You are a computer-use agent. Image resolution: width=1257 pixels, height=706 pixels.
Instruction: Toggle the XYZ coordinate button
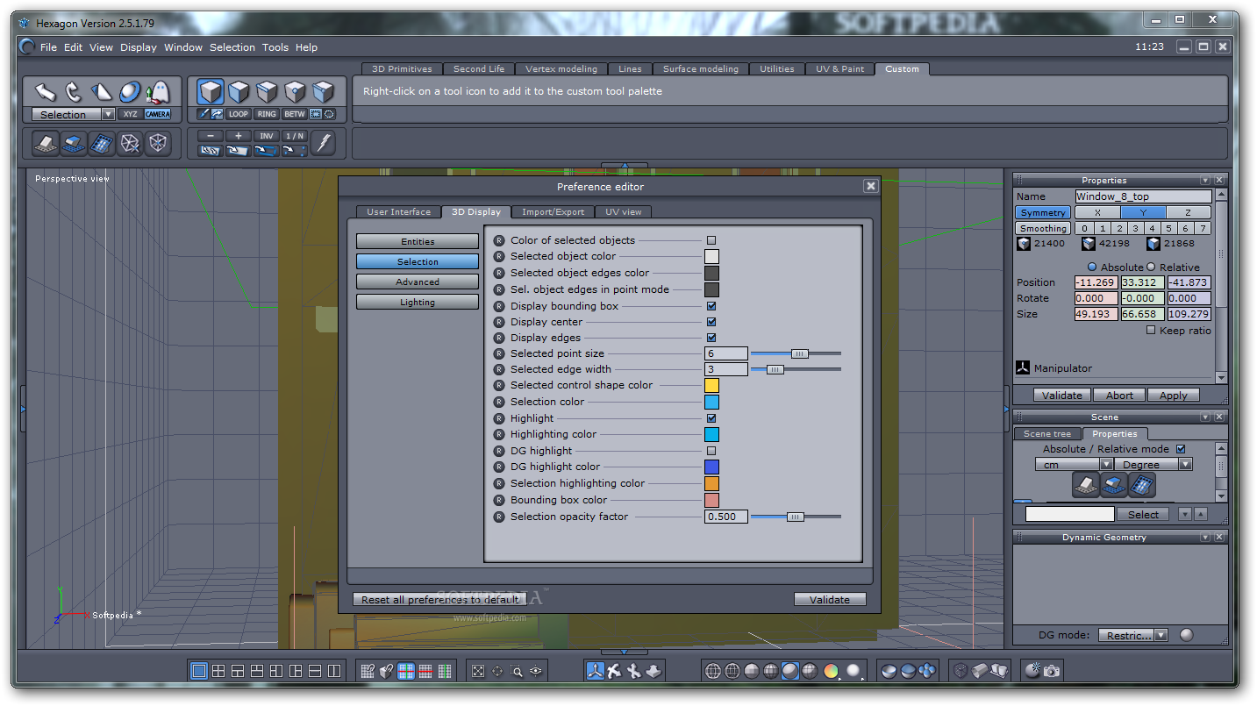(x=131, y=114)
